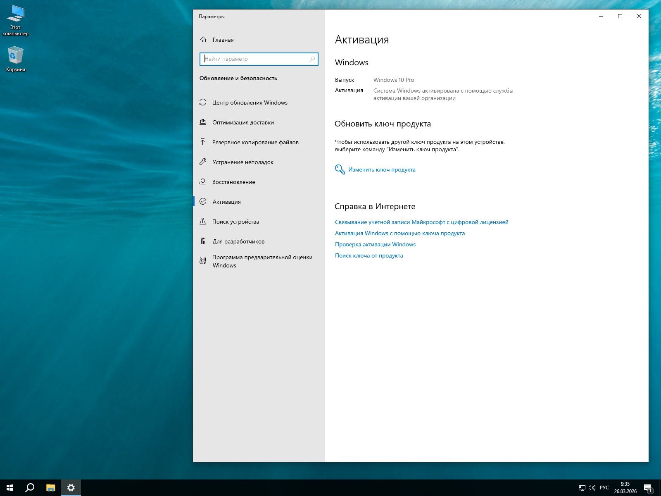Select Резервное копирование файлов
The image size is (661, 496).
(255, 142)
